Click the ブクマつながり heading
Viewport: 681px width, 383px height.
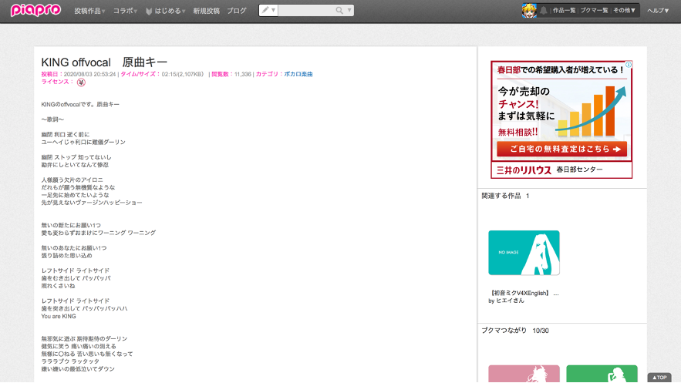[504, 331]
